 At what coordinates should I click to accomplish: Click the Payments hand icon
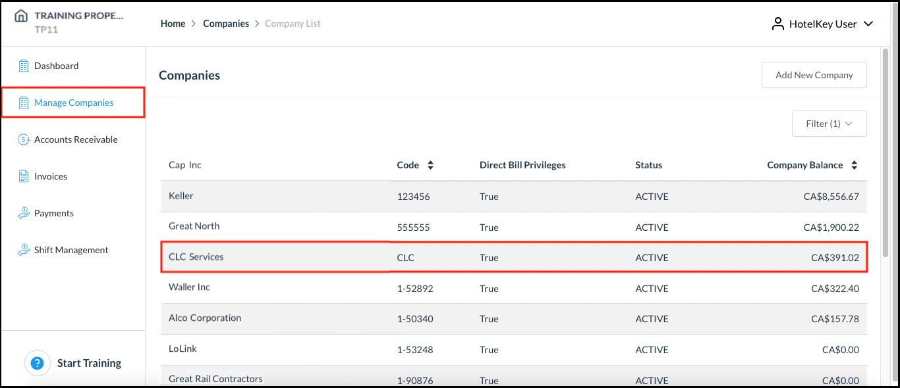24,213
